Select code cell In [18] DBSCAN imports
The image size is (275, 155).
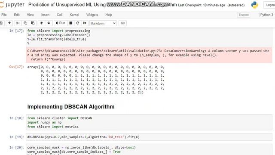tap(149, 122)
